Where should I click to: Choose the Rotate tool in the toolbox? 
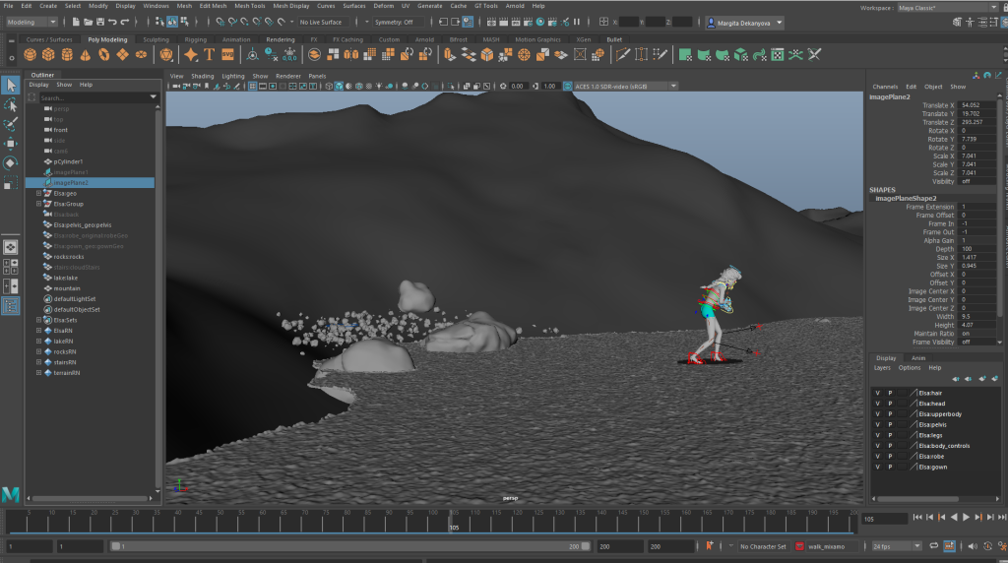pos(10,162)
